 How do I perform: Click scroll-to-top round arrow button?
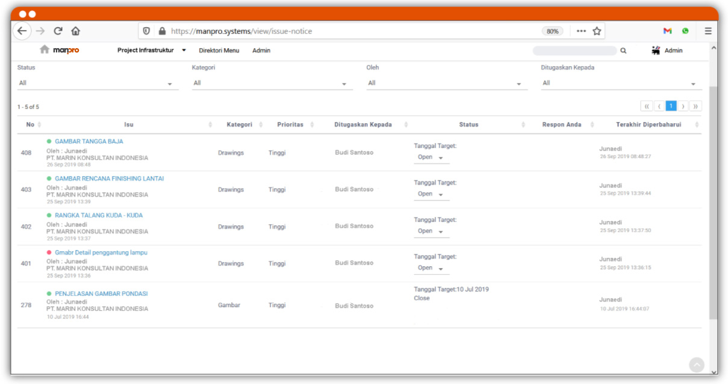tap(696, 365)
